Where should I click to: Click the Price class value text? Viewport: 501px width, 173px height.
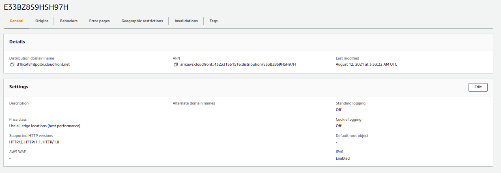(x=45, y=126)
